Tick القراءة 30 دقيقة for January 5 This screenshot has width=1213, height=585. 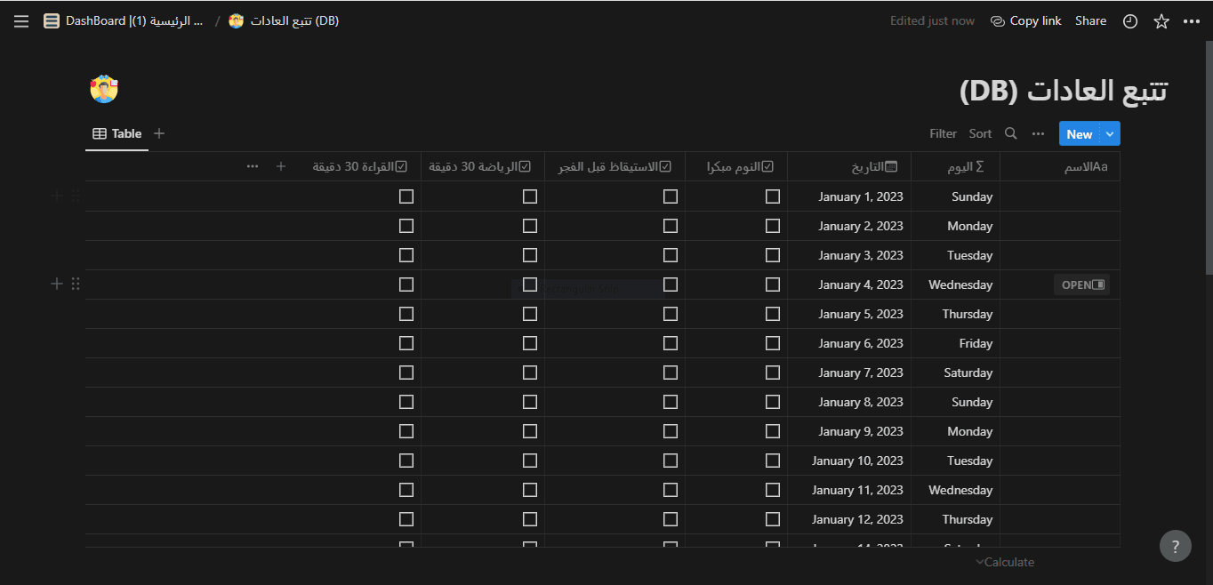pos(406,314)
